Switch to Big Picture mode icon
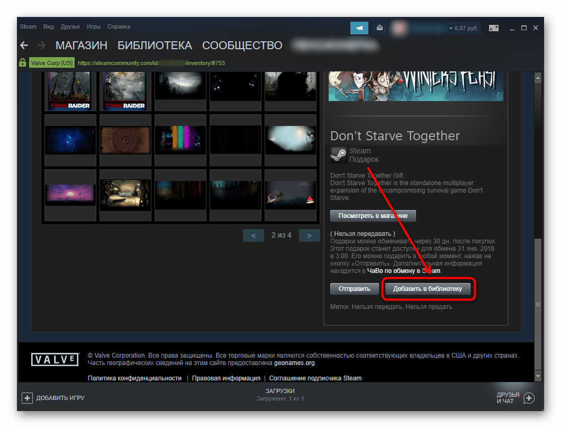Viewport: 561px width, 428px height. (x=493, y=28)
